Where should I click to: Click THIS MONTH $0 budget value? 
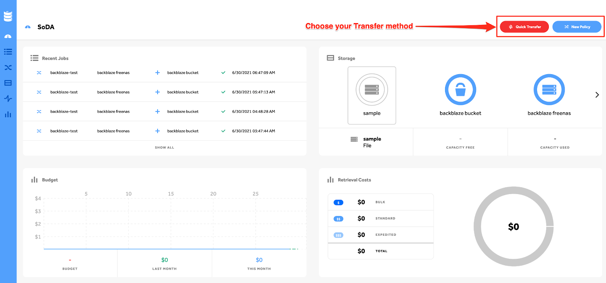point(259,260)
